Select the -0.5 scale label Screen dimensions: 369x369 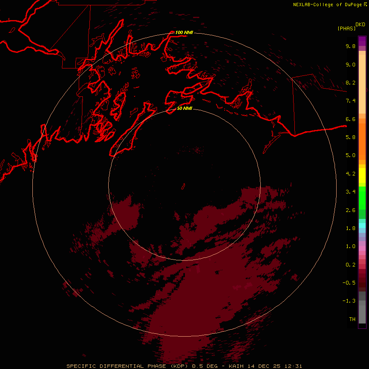[x=349, y=283]
